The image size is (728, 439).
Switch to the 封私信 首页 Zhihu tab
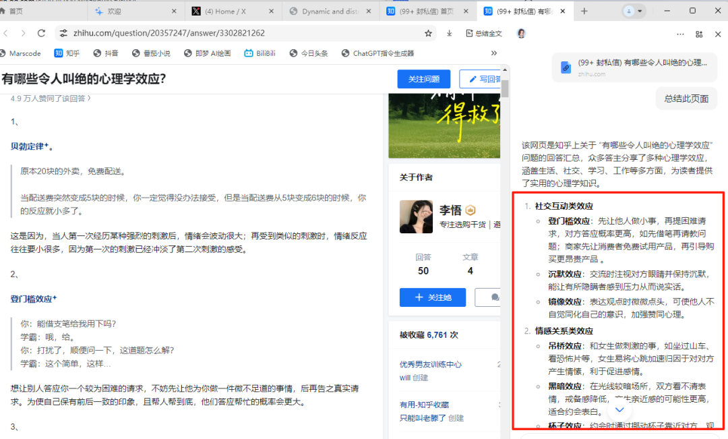pyautogui.click(x=426, y=11)
